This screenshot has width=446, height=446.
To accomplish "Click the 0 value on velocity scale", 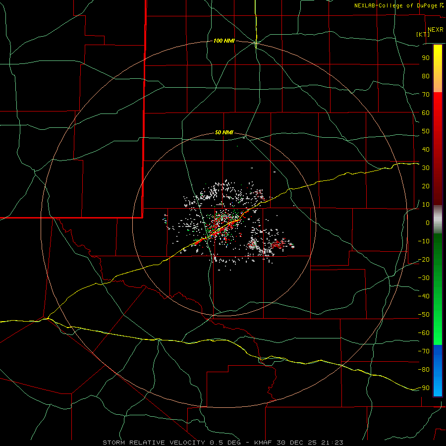I will tap(428, 223).
